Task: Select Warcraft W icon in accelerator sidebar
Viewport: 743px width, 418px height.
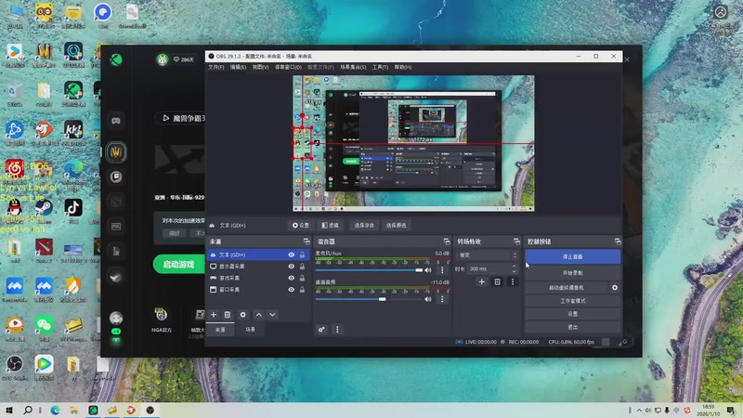Action: [x=116, y=152]
